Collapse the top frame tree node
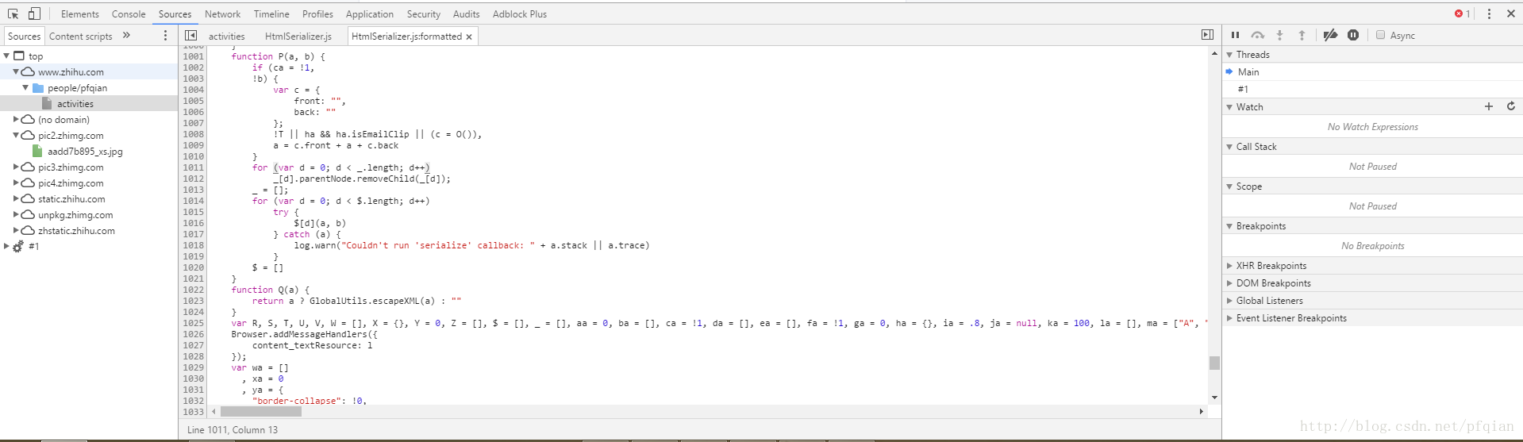The image size is (1523, 442). (x=6, y=56)
